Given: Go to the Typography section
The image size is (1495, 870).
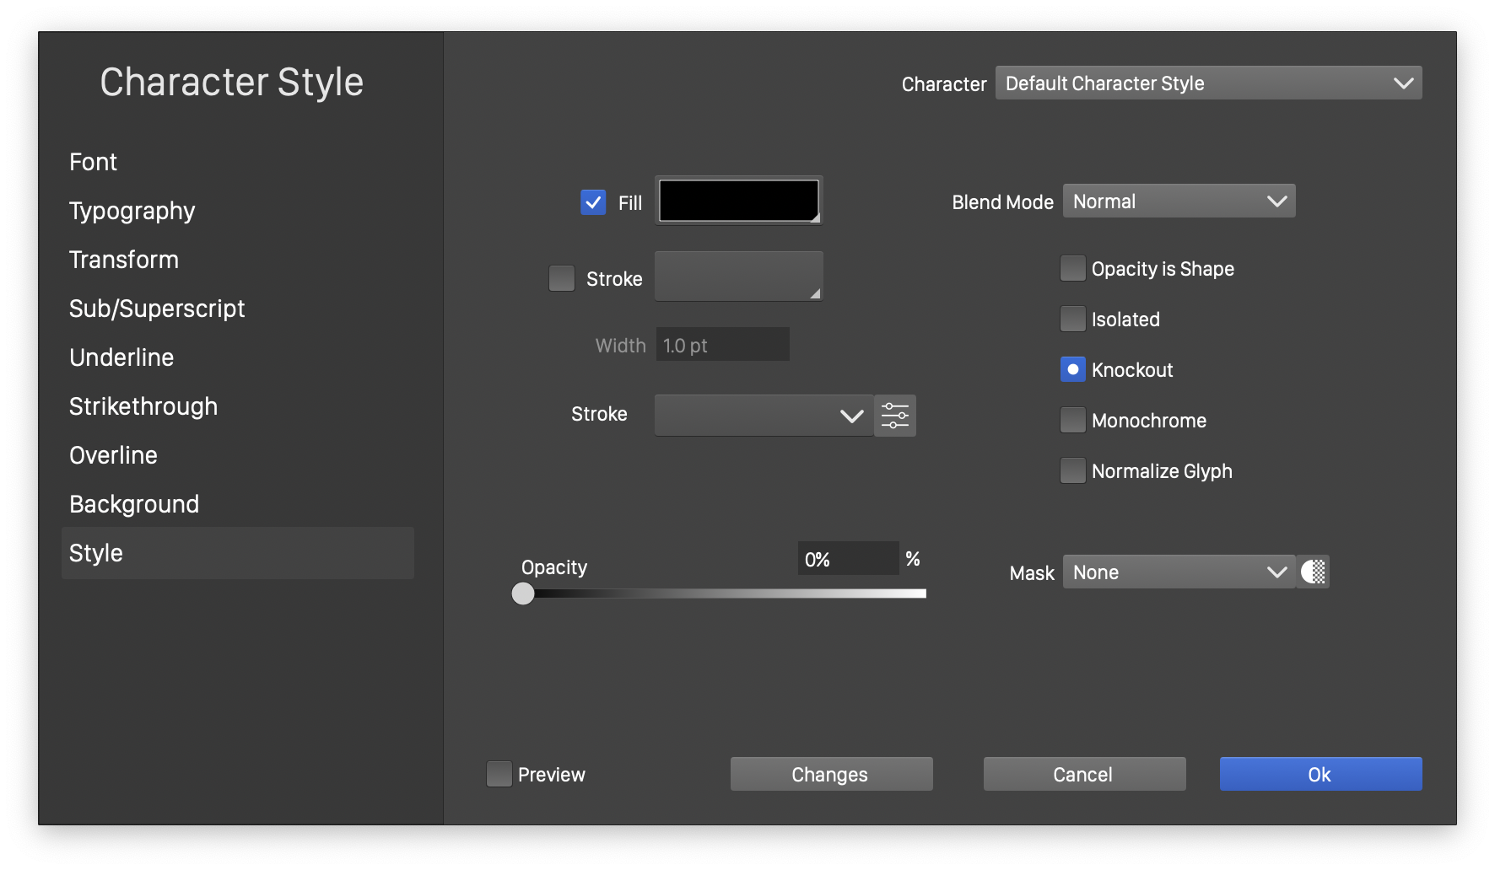Looking at the screenshot, I should click(132, 211).
